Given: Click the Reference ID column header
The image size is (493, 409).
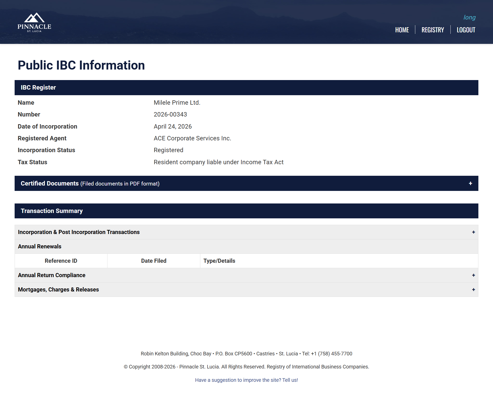Looking at the screenshot, I should click(x=61, y=261).
